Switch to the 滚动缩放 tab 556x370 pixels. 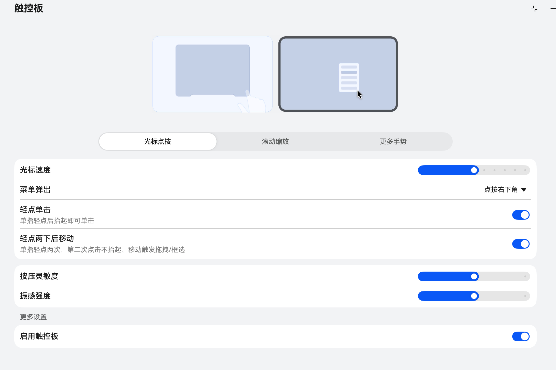point(275,141)
